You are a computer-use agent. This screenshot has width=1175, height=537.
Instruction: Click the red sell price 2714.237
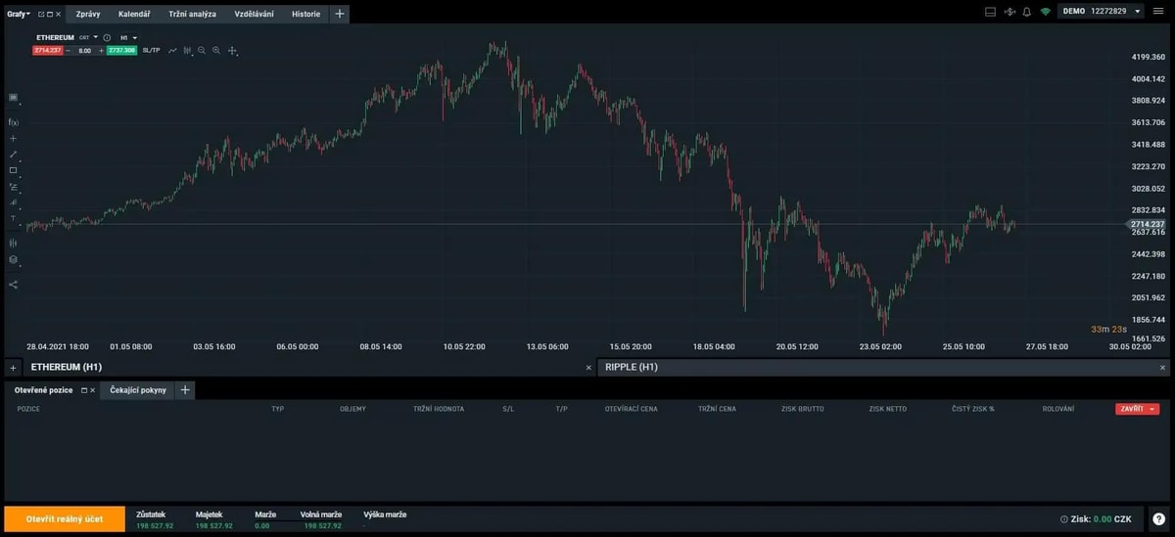(x=48, y=50)
